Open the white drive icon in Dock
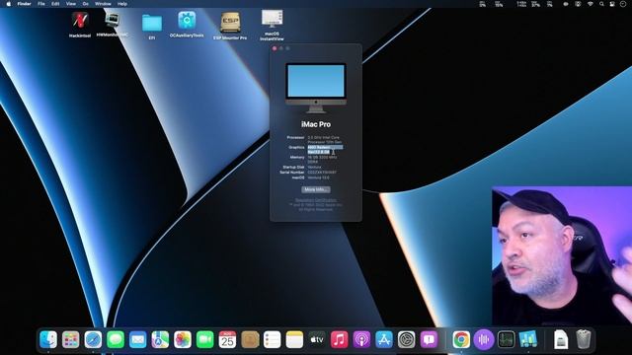632x355 pixels. click(561, 339)
